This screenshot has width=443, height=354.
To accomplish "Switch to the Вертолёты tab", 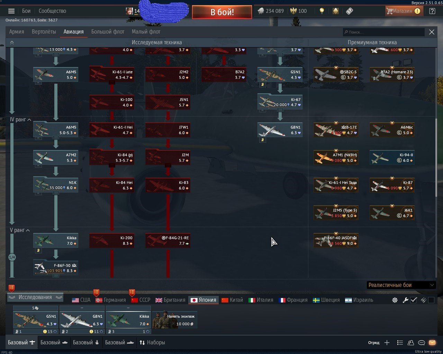I will coord(44,32).
